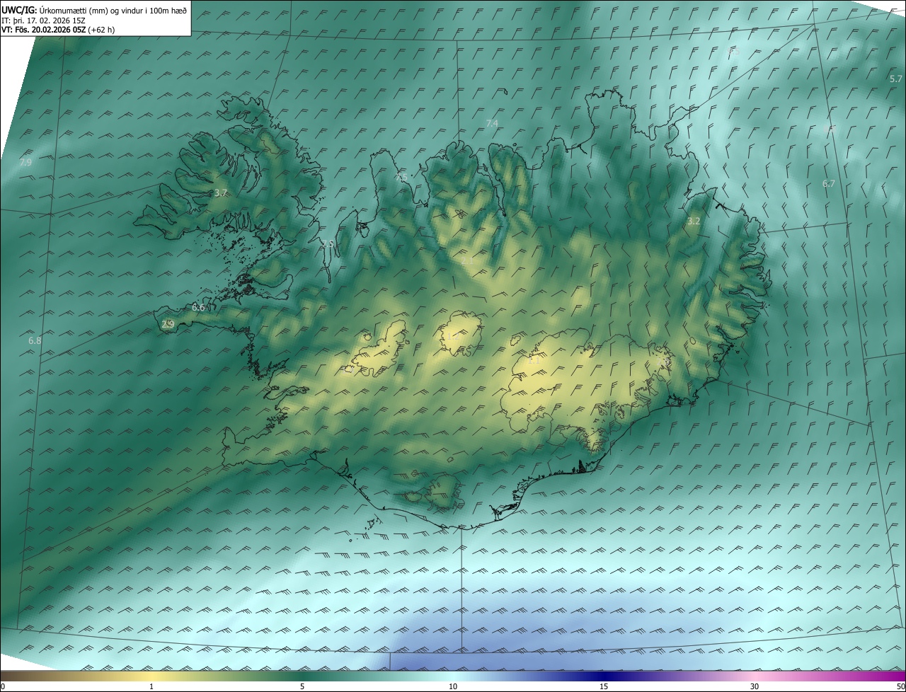Click the dark blue band of the color scale
This screenshot has height=692, width=906.
(604, 676)
